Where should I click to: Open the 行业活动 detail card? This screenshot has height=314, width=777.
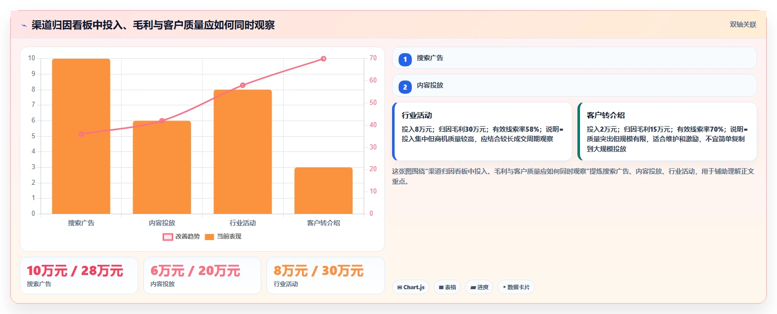pyautogui.click(x=482, y=132)
